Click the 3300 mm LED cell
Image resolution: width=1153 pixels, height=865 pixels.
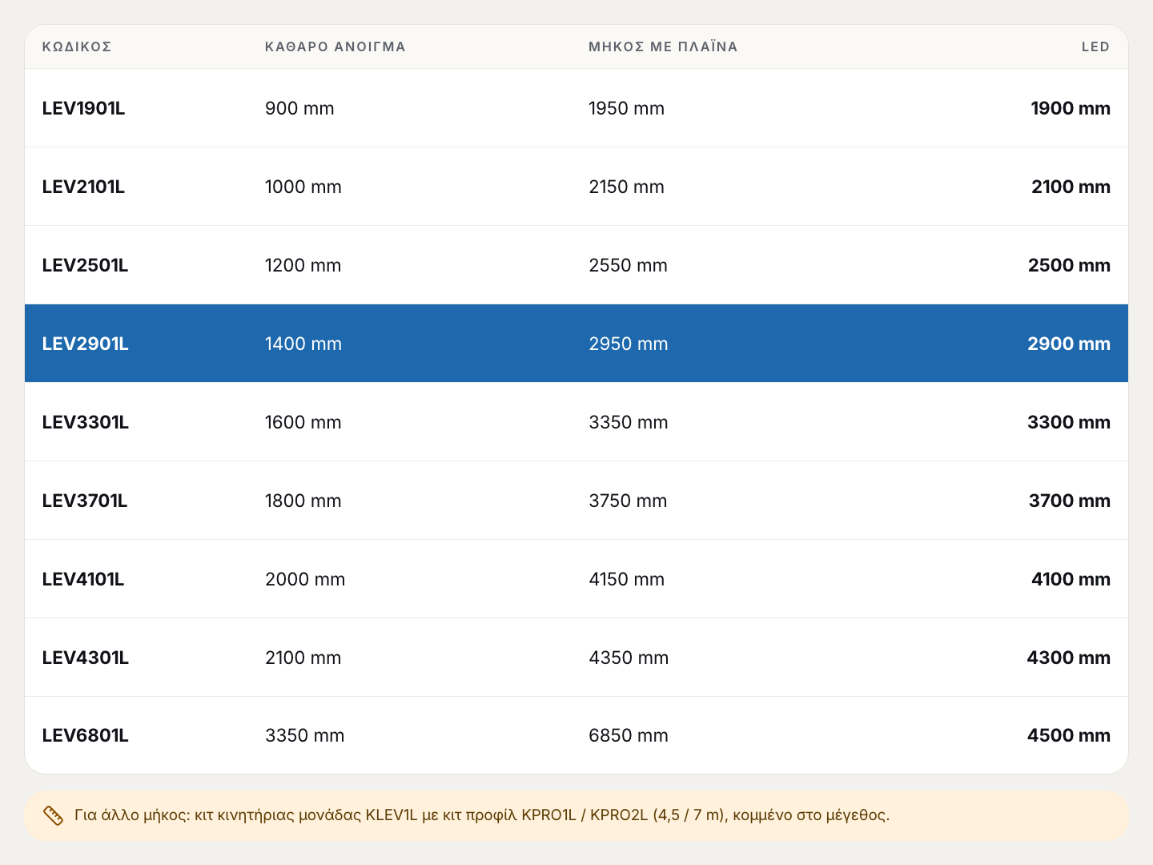coord(1069,422)
